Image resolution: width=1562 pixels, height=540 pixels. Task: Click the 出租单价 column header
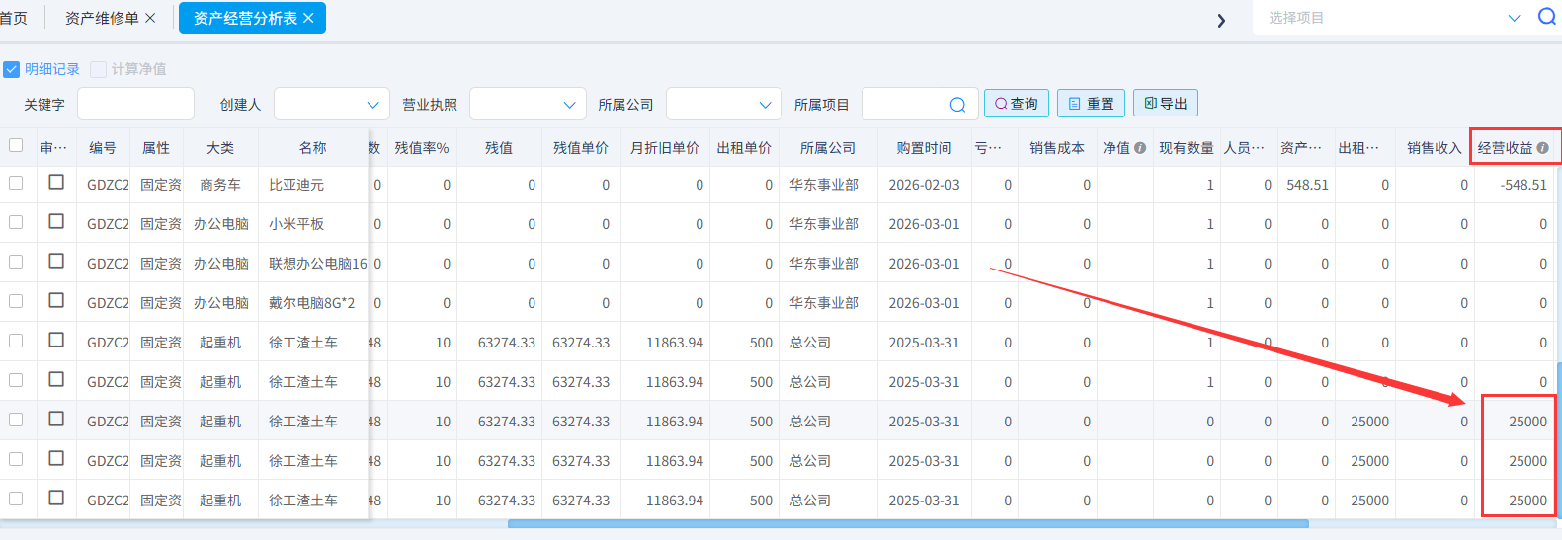[x=744, y=147]
